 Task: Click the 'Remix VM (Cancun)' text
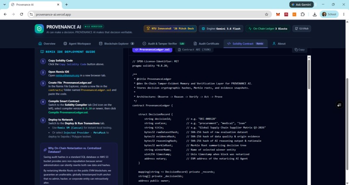point(70,128)
